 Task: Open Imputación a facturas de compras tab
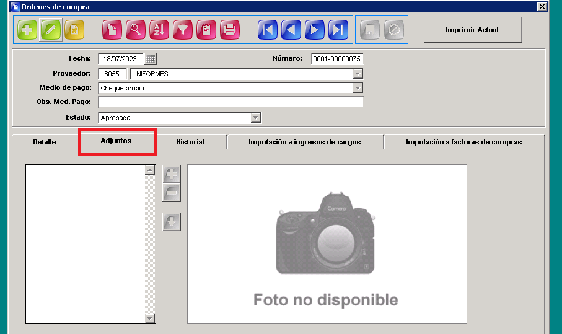point(464,142)
